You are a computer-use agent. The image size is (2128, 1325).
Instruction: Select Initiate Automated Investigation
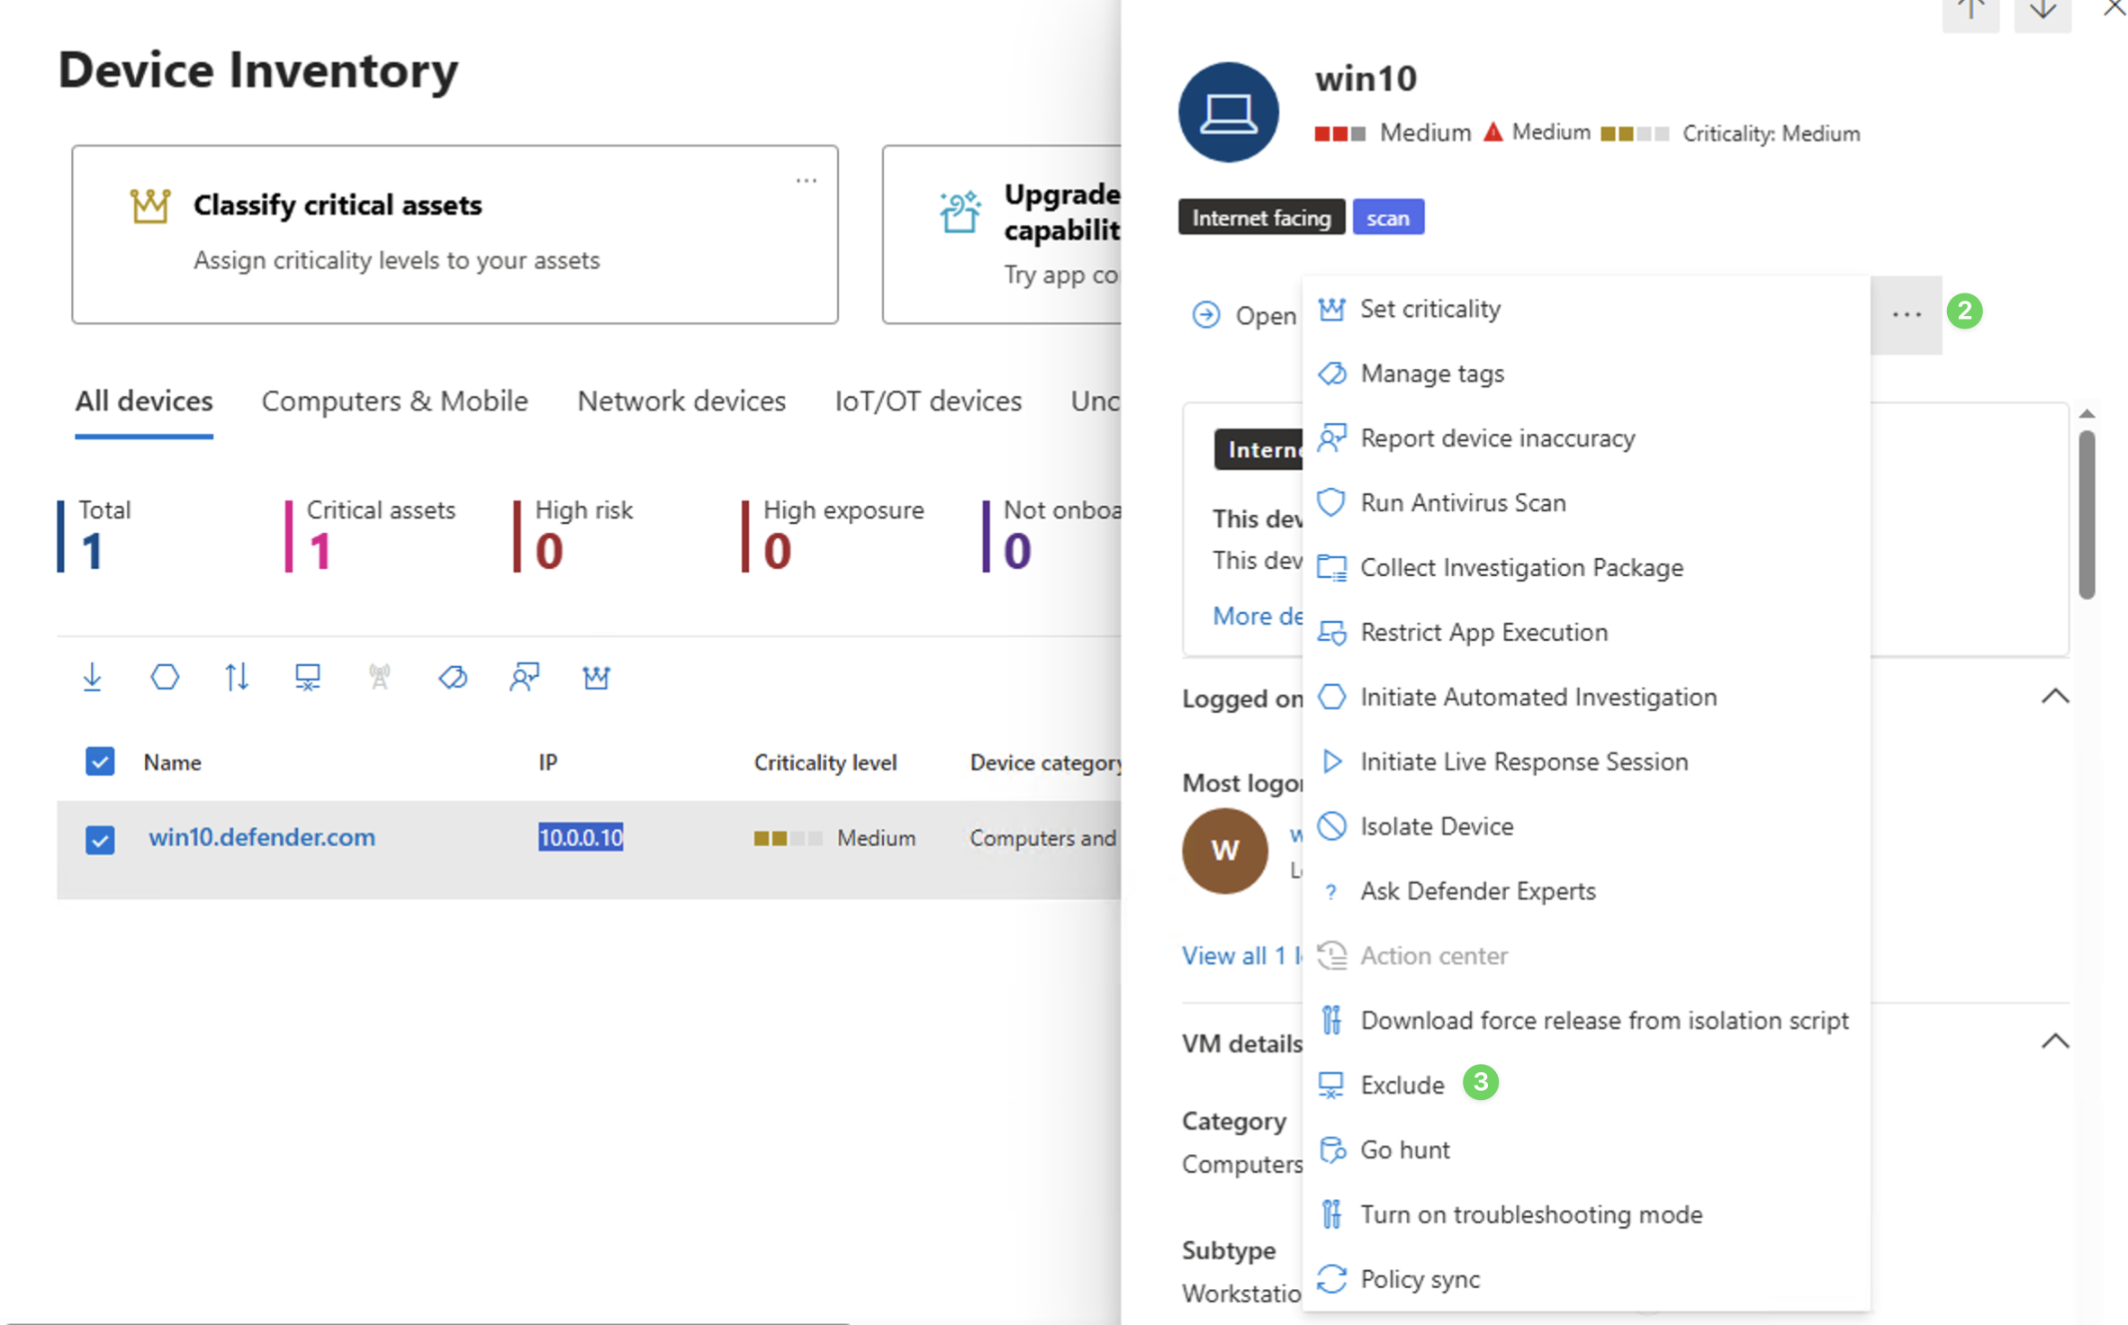[1585, 697]
